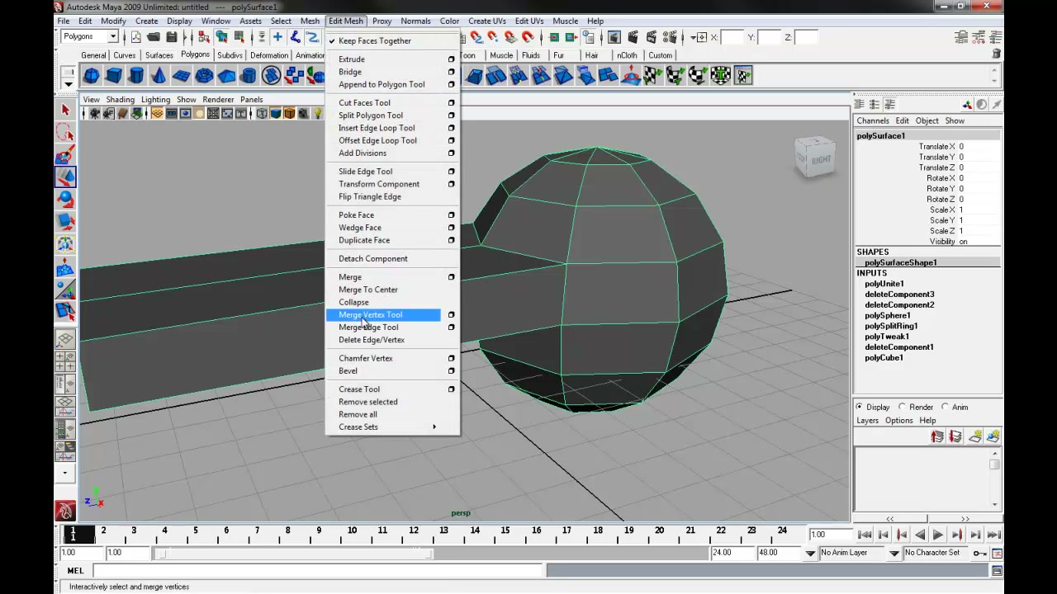Choose Split Polygon Tool menu entry

tap(371, 115)
